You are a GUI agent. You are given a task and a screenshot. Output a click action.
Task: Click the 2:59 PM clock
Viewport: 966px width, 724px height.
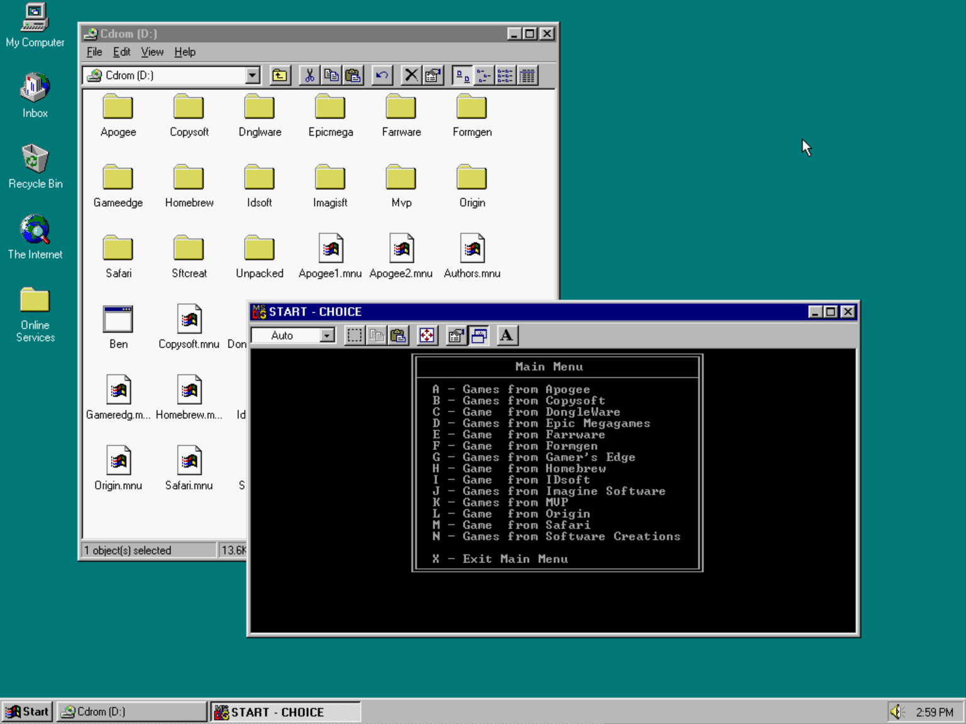[935, 712]
